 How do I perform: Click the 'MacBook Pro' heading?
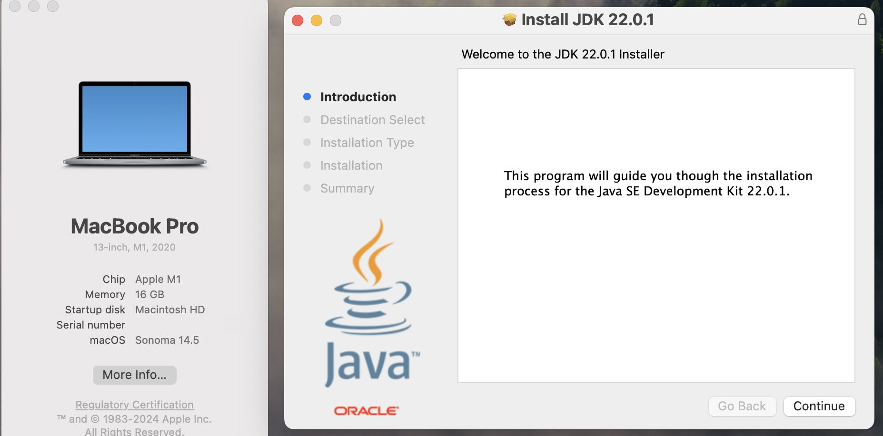pos(135,226)
